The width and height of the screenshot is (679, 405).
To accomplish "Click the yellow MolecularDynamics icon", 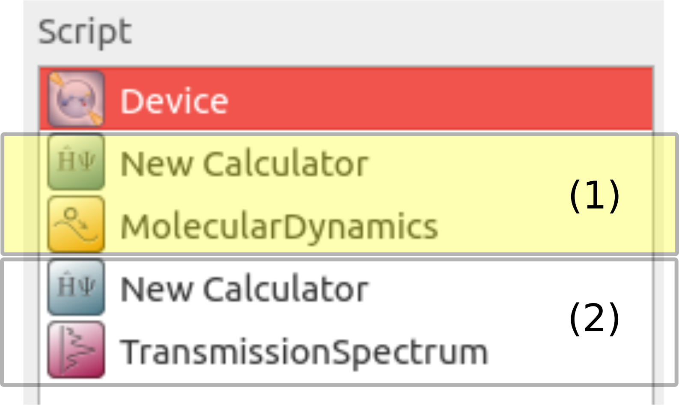I will pyautogui.click(x=76, y=224).
